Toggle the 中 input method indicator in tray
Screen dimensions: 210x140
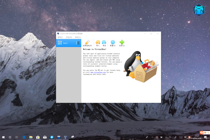(x=185, y=137)
